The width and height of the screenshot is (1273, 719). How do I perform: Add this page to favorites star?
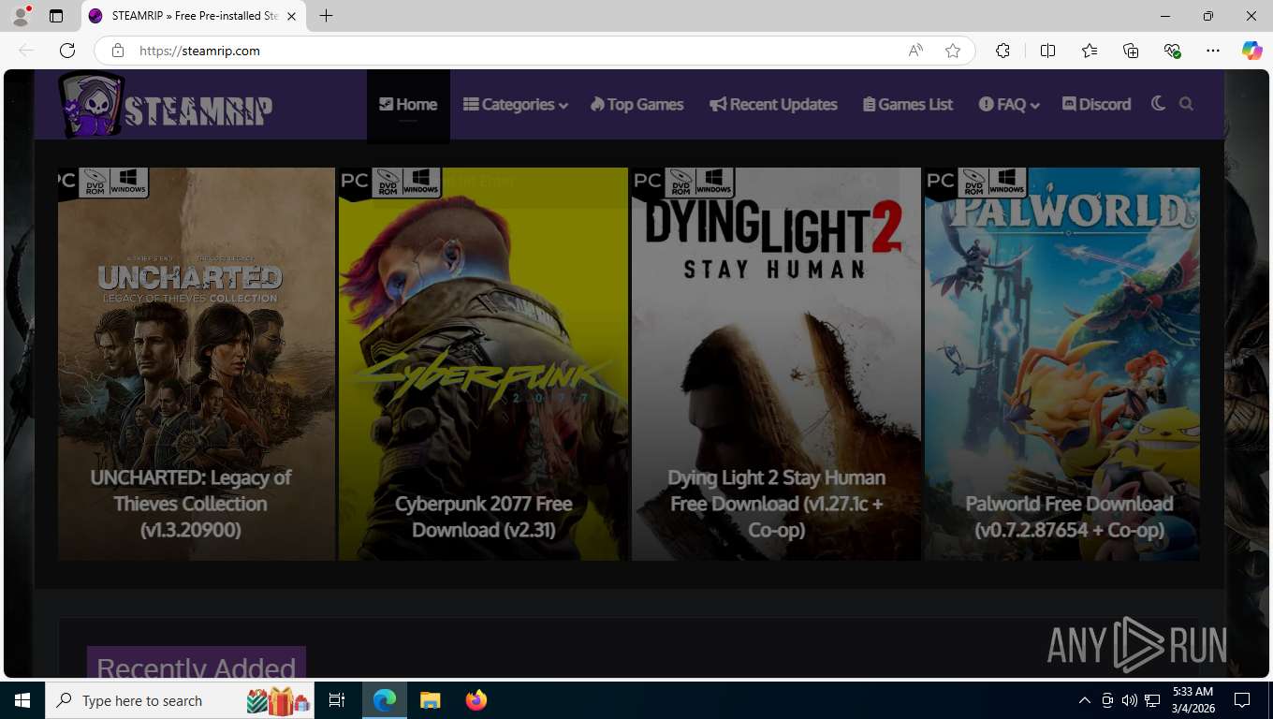pos(953,51)
